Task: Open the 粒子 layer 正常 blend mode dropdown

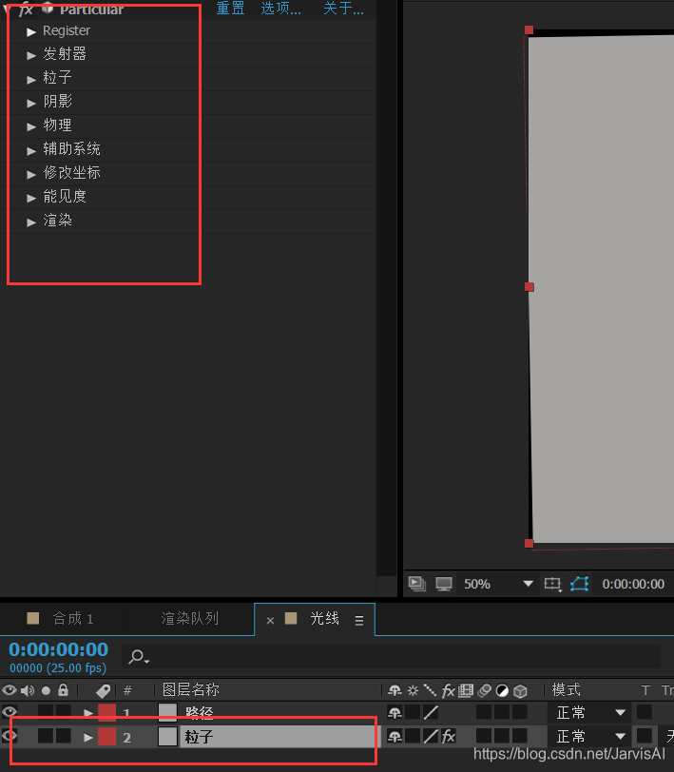Action: click(590, 737)
